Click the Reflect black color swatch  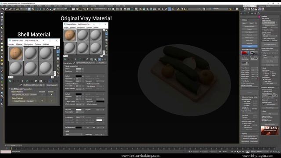tap(79, 76)
